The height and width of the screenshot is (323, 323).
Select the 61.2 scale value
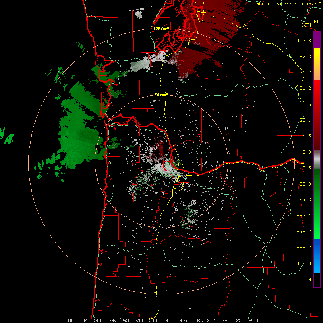[x=305, y=88]
